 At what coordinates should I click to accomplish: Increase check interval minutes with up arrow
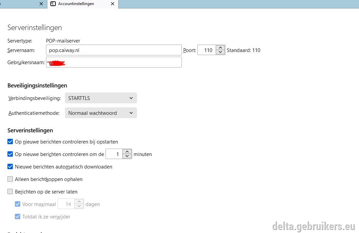127,152
